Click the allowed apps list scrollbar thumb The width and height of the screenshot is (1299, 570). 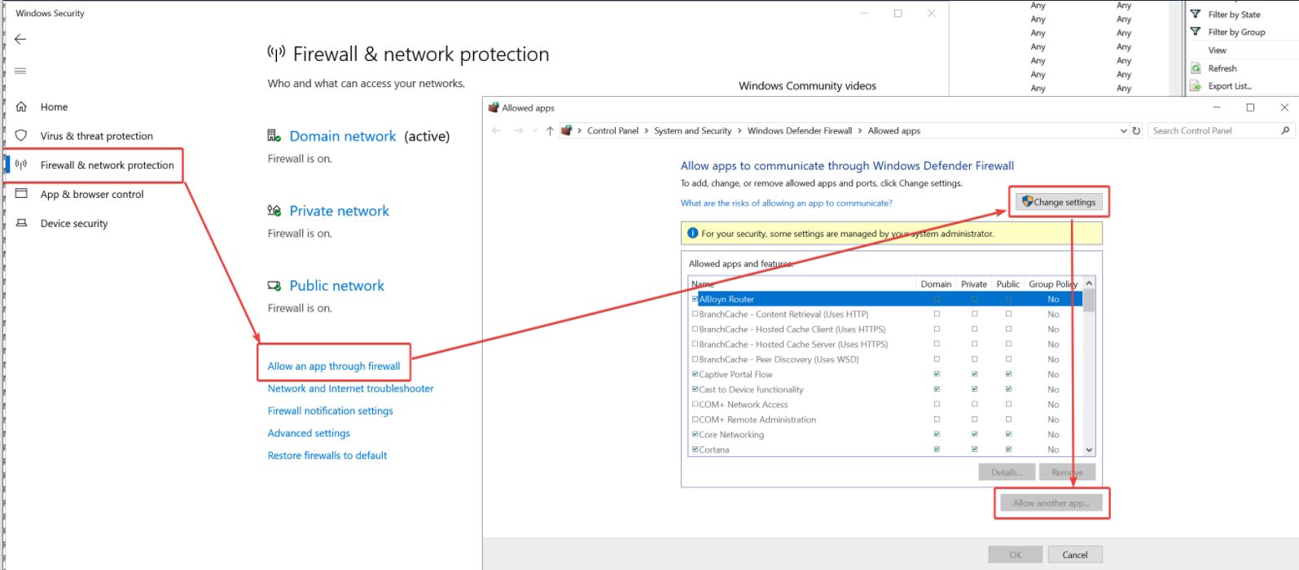(x=1089, y=300)
